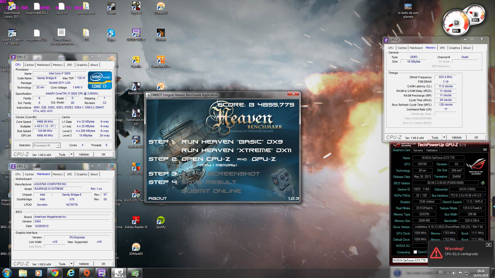Select the cpuz.cvf desktop file
Image resolution: width=495 pixels, height=278 pixels.
pyautogui.click(x=62, y=8)
